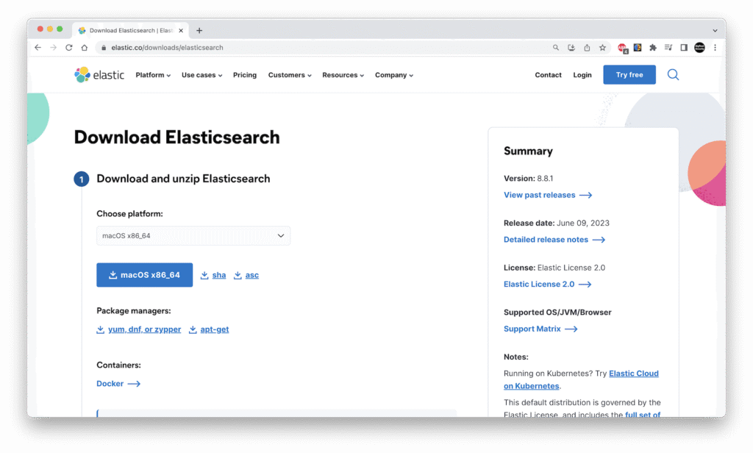Close the Download Elasticsearch tab
This screenshot has width=753, height=453.
pos(181,30)
